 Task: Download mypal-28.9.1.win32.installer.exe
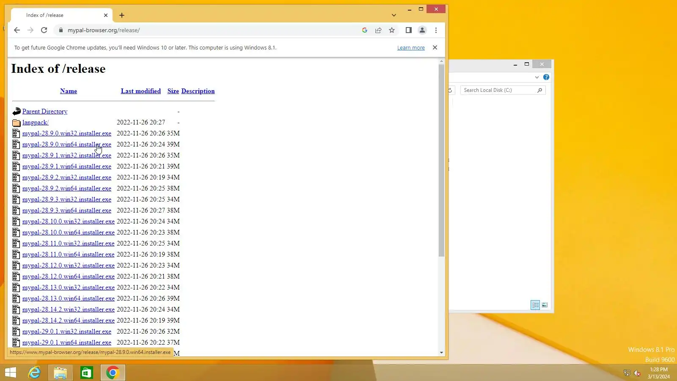pyautogui.click(x=67, y=155)
